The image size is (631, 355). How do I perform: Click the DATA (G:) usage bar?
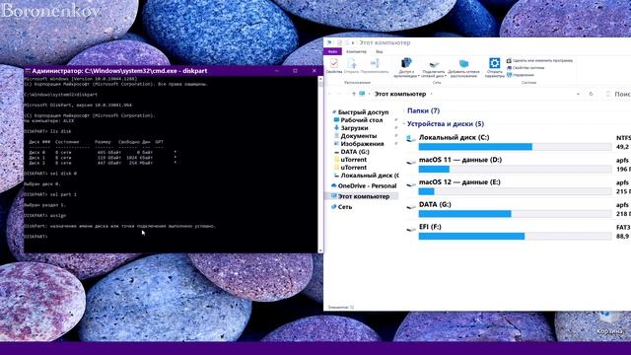click(515, 214)
